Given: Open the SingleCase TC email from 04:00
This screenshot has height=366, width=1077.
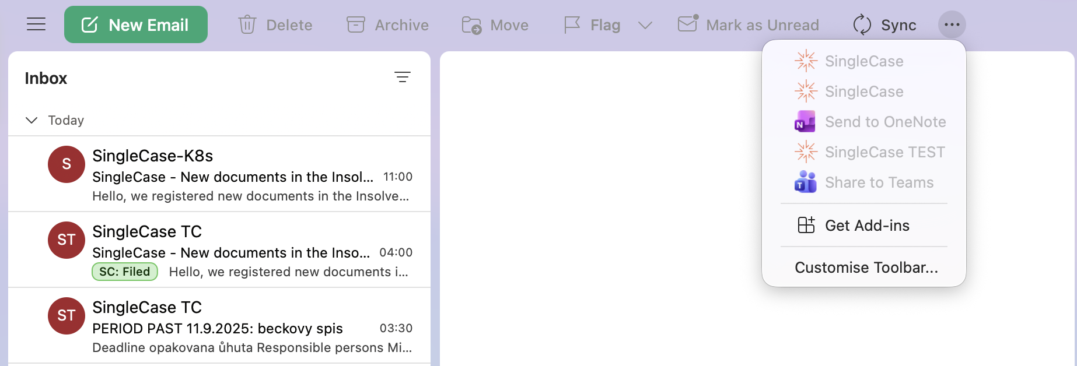Looking at the screenshot, I should [219, 250].
